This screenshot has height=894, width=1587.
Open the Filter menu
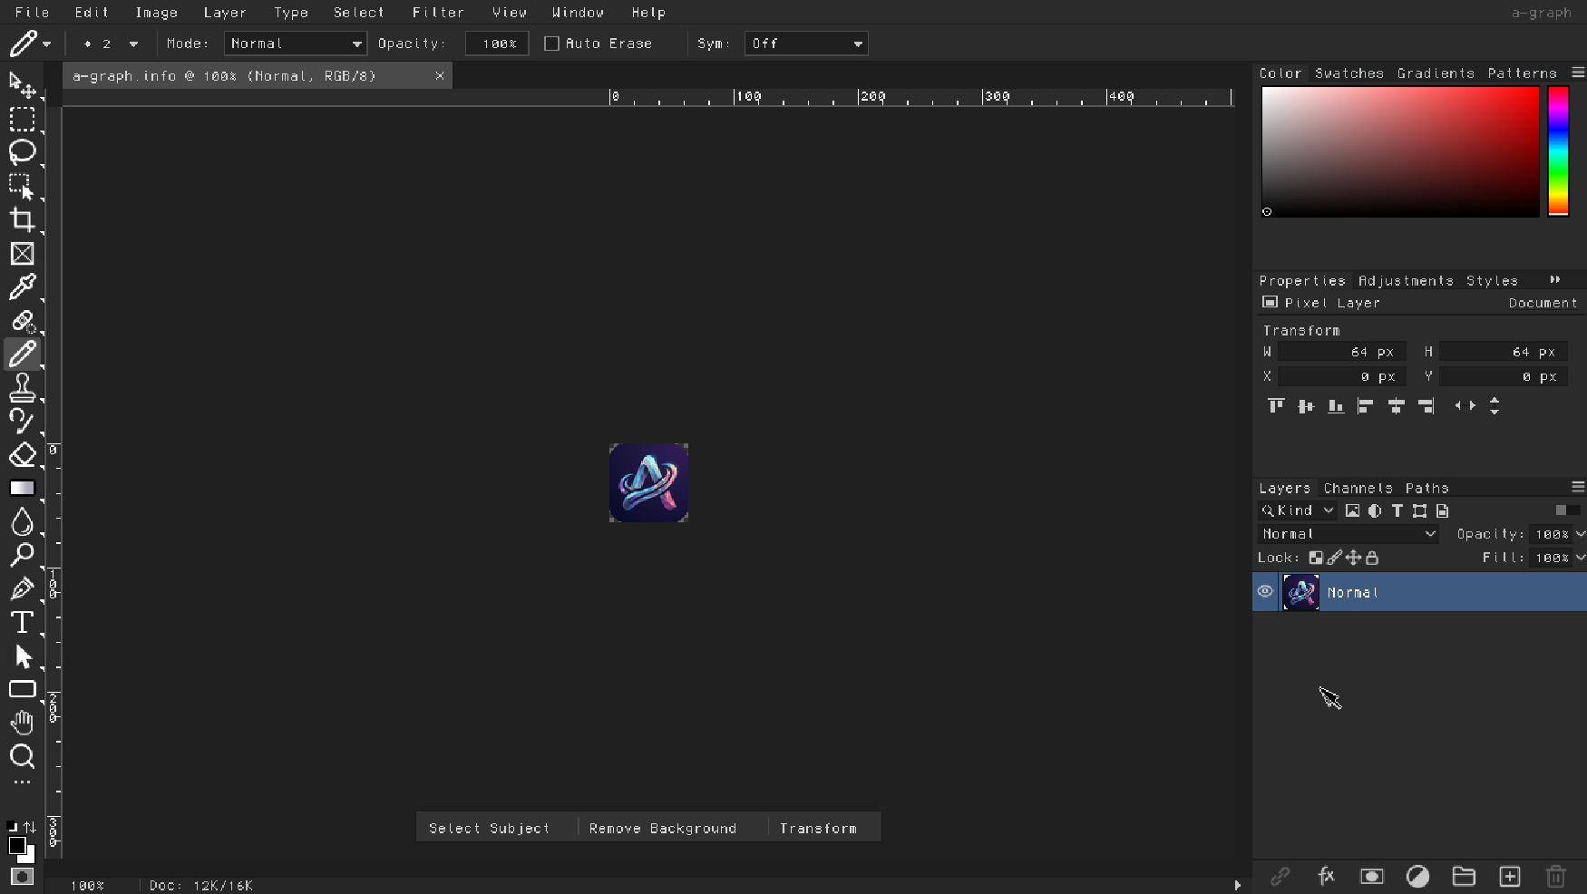click(x=438, y=13)
